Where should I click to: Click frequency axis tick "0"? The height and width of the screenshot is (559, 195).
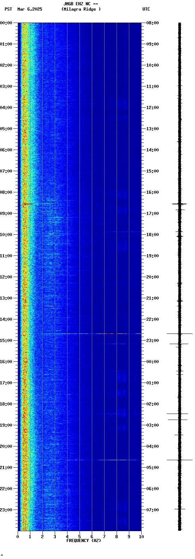tap(18, 537)
